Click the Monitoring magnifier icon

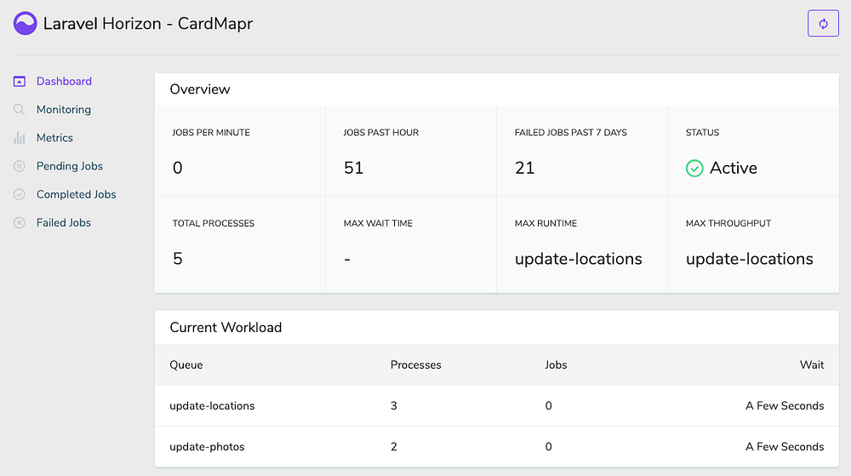click(20, 110)
